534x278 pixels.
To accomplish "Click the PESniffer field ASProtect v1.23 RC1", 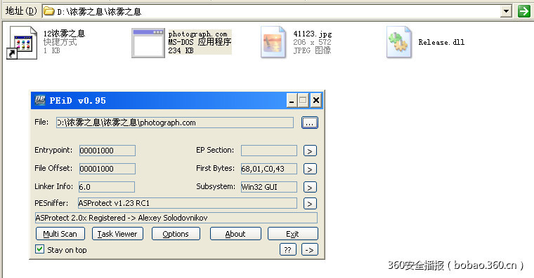I will [188, 203].
